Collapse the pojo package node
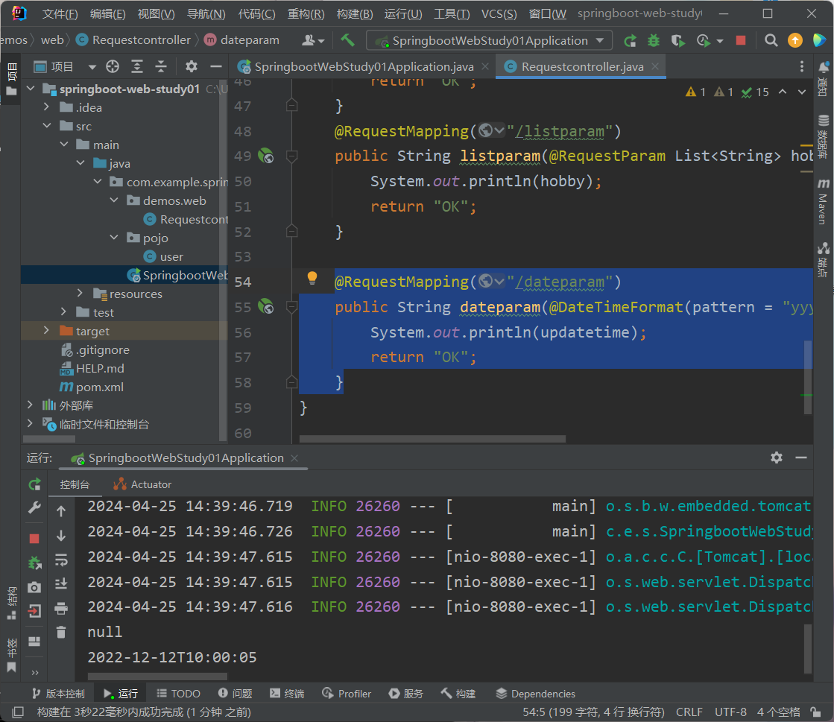834x722 pixels. pyautogui.click(x=114, y=238)
